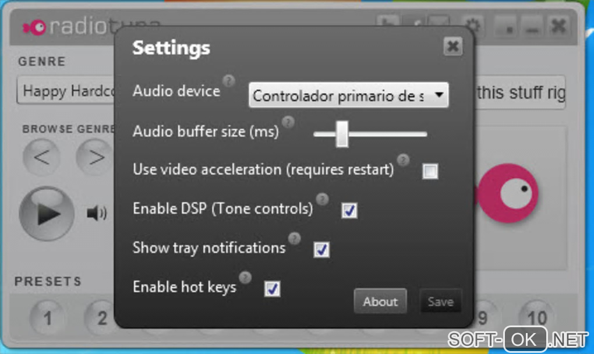Go to next genre arrow
Image resolution: width=594 pixels, height=354 pixels.
94,157
